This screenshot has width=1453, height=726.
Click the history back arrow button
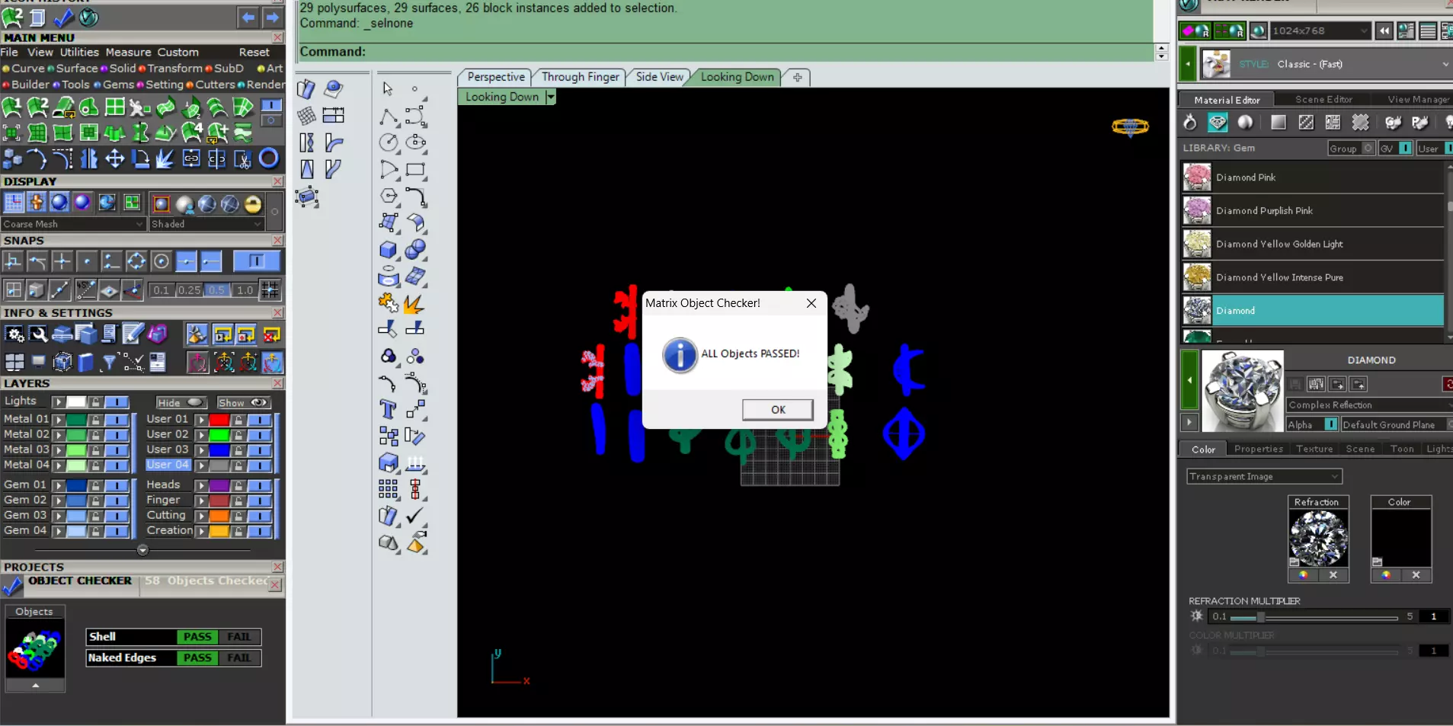click(248, 17)
